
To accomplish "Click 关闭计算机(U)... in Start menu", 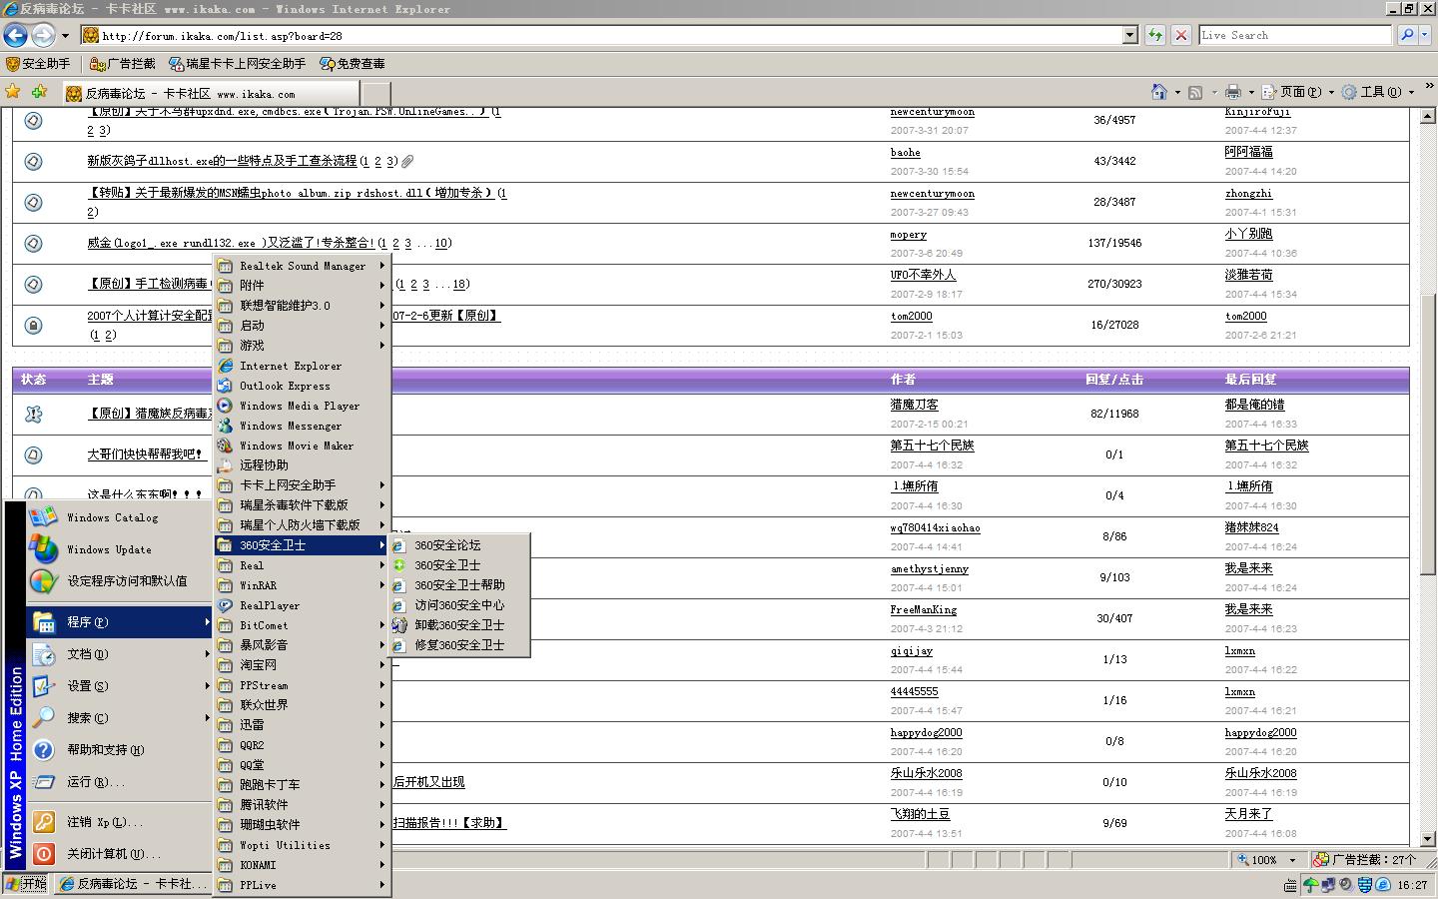I will 120,853.
